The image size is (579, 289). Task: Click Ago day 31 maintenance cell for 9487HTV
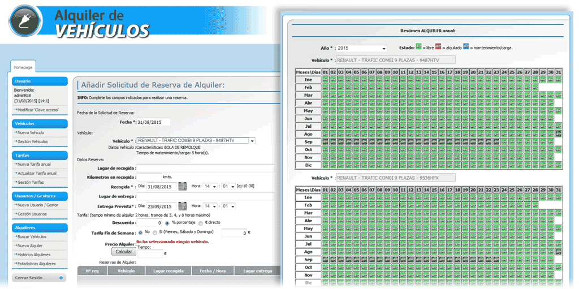[x=558, y=134]
